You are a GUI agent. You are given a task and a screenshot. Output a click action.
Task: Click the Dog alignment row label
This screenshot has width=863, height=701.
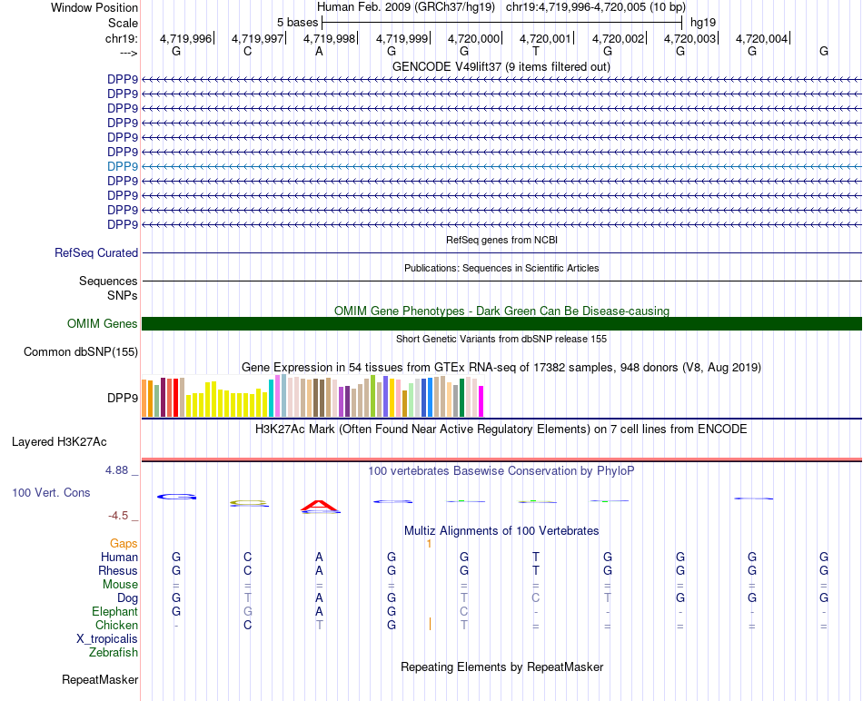point(128,598)
